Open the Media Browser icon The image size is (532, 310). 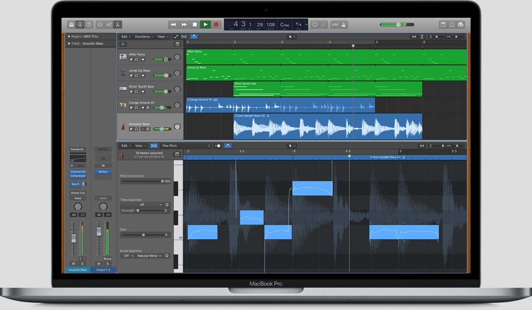pos(461,24)
